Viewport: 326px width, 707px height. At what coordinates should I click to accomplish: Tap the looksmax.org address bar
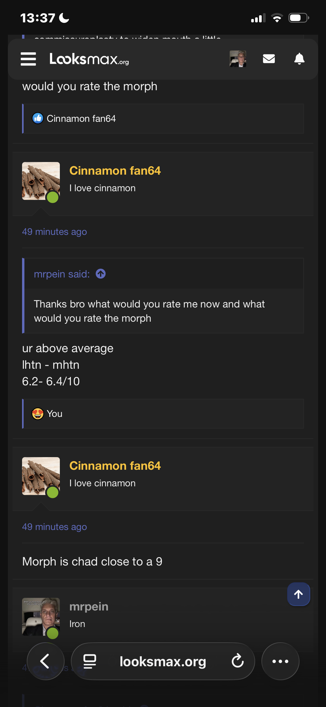point(163,661)
